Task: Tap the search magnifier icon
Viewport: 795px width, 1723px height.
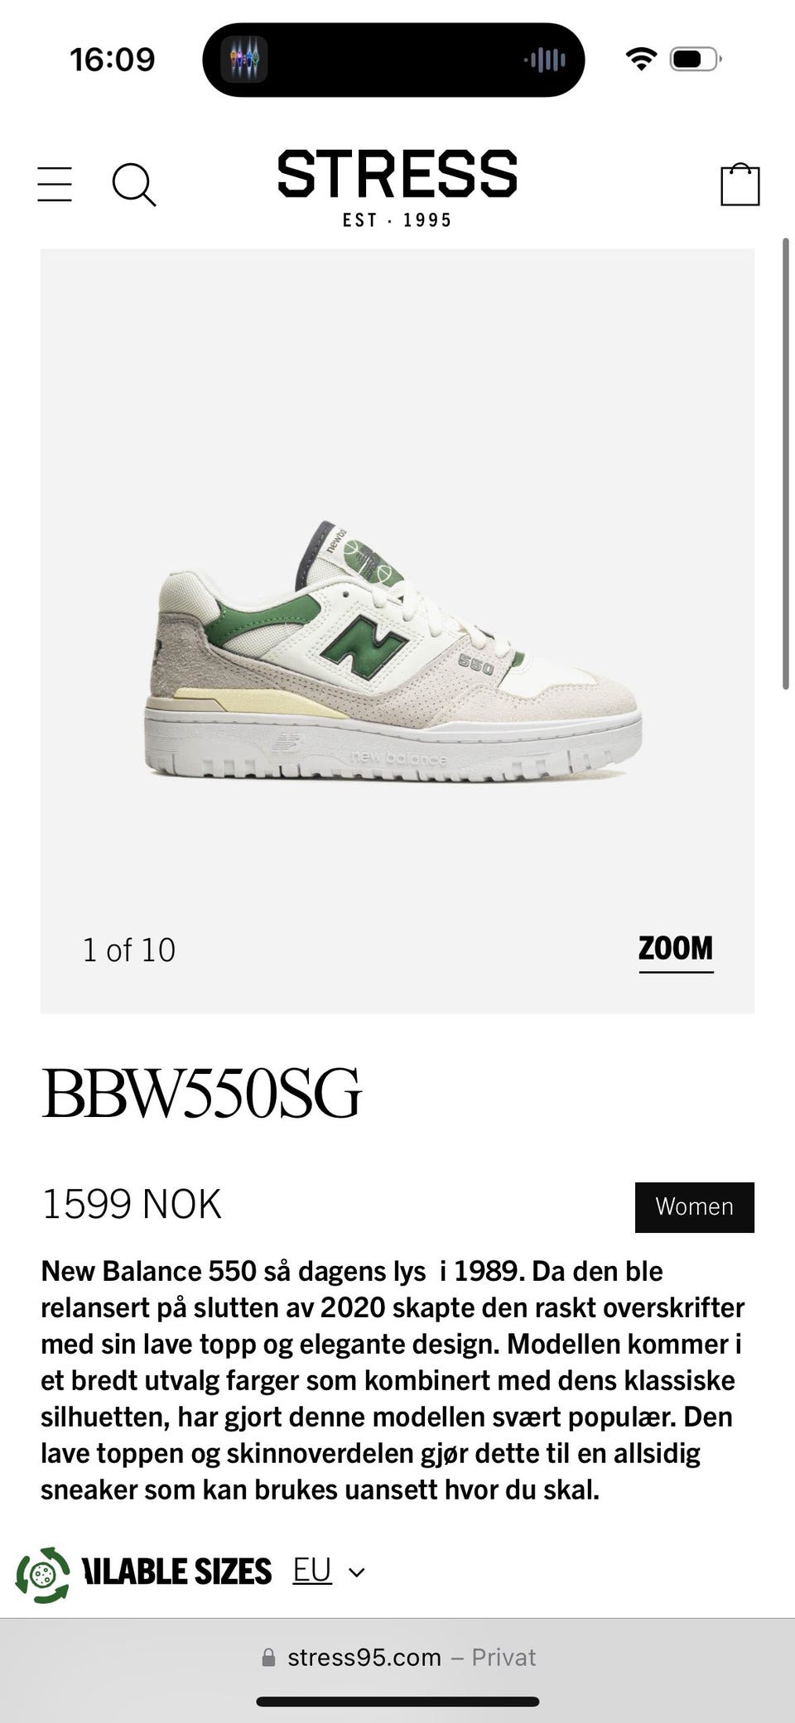Action: tap(134, 184)
